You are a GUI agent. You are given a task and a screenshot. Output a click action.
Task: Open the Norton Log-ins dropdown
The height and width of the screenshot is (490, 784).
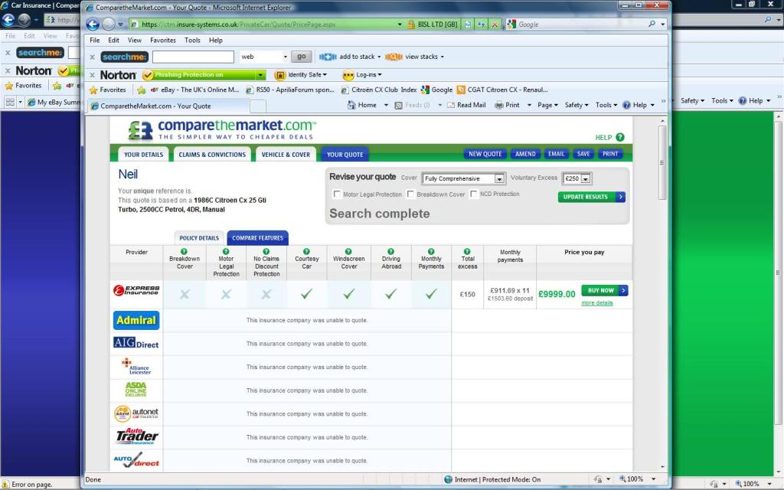[362, 75]
